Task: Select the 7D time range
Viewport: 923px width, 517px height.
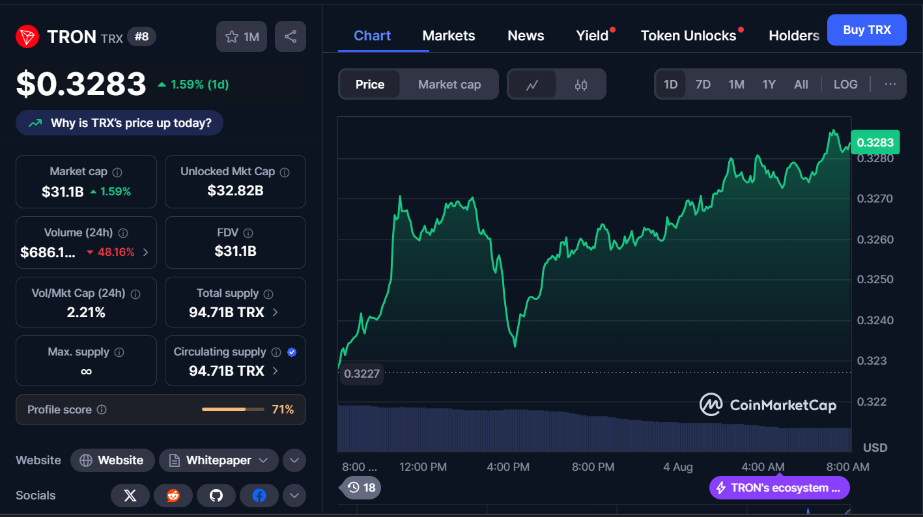Action: 703,85
